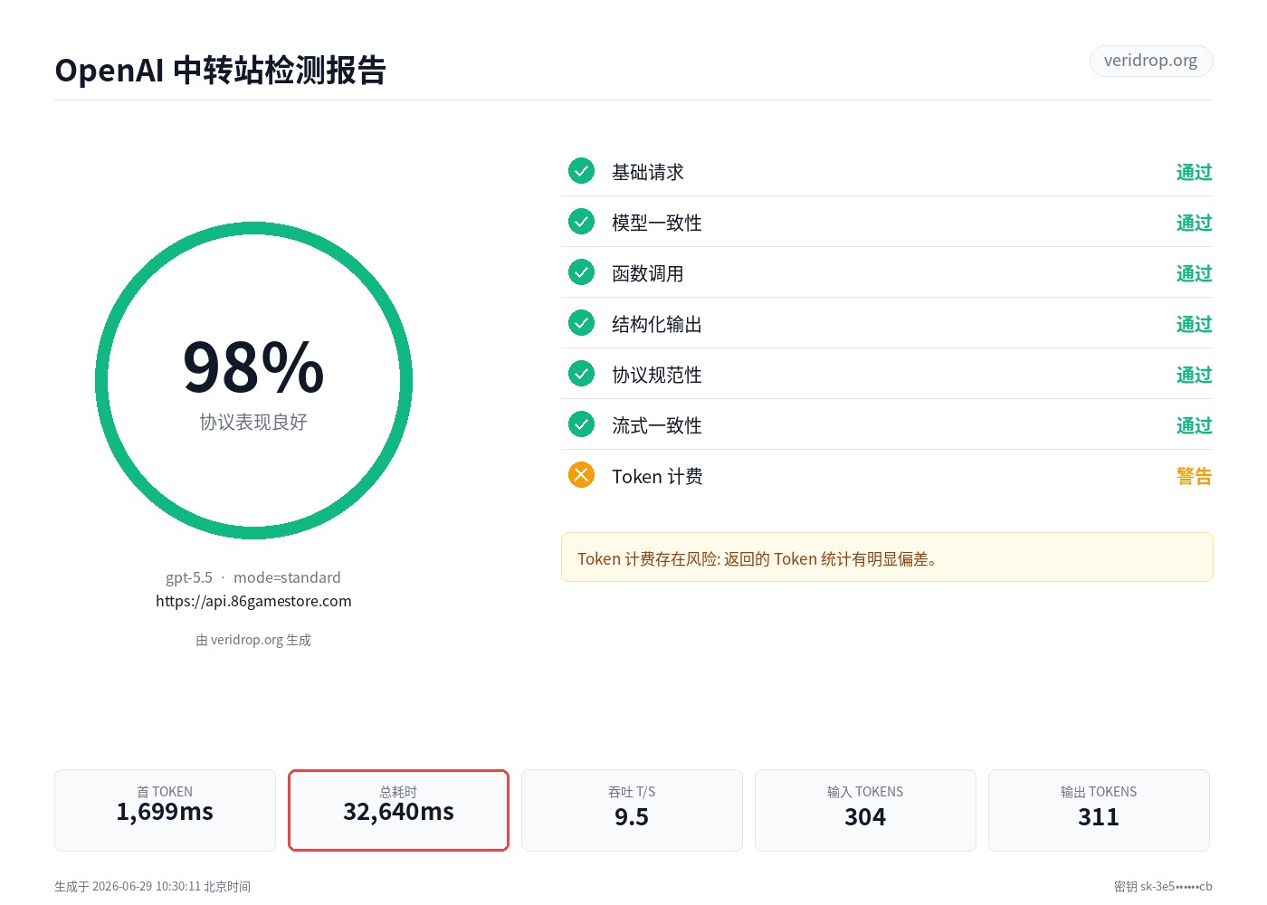Click the orange X icon for Token 计费
The image size is (1267, 905).
[581, 475]
